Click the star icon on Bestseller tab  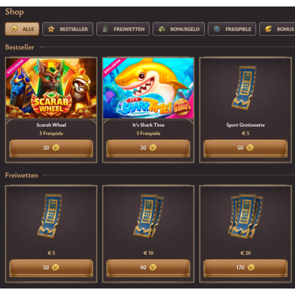(51, 29)
